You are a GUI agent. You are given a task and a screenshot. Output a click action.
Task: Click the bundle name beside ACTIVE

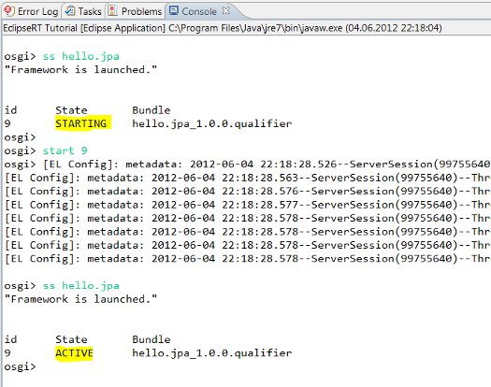pos(212,352)
